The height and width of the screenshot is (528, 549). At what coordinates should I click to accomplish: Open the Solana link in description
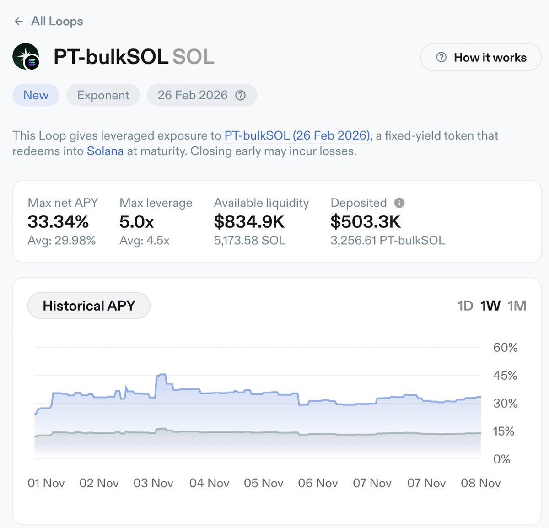pos(105,151)
